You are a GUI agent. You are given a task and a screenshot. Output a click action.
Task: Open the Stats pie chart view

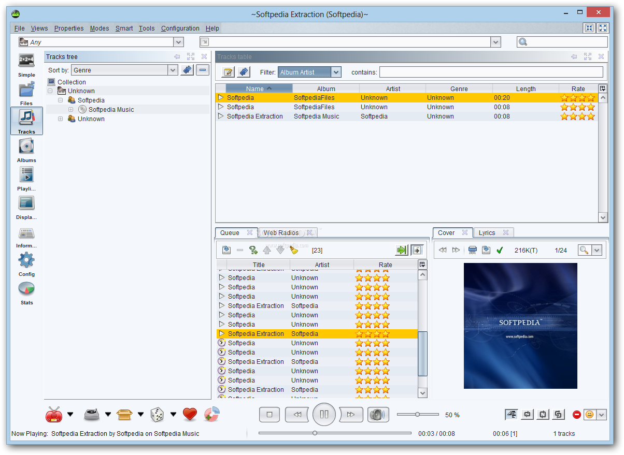point(26,292)
